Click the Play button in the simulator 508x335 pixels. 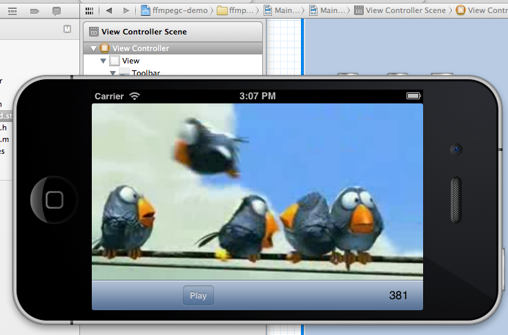(x=198, y=295)
